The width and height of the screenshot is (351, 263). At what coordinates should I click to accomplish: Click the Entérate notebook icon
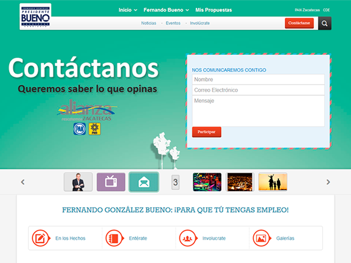pos(114,238)
